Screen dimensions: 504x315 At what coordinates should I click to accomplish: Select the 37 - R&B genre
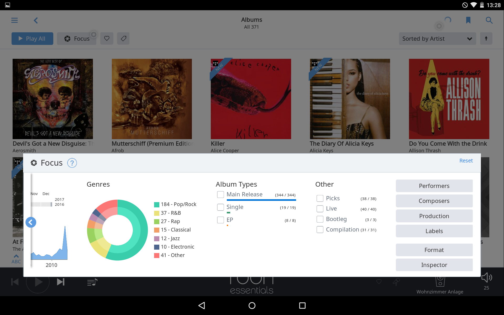click(x=167, y=213)
